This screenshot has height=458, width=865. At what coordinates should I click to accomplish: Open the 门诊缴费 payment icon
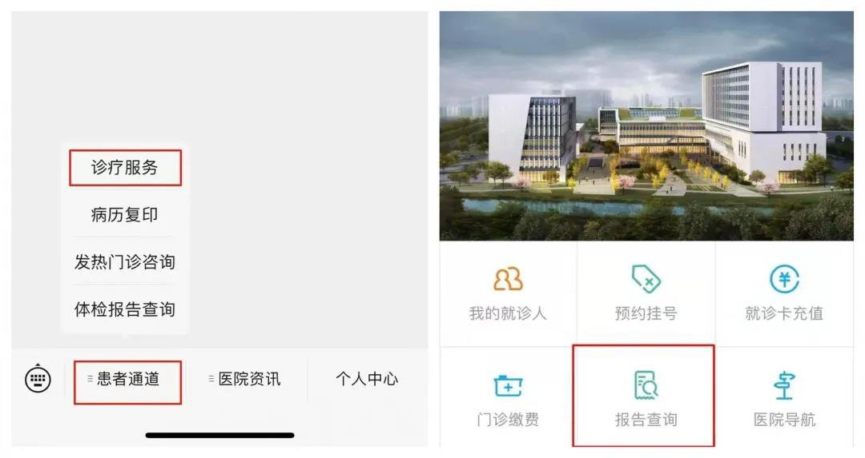508,385
